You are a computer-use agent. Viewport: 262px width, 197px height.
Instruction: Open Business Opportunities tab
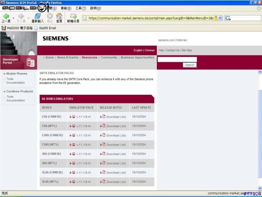pyautogui.click(x=138, y=57)
